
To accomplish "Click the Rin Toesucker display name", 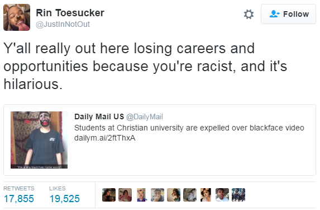I will pos(70,13).
